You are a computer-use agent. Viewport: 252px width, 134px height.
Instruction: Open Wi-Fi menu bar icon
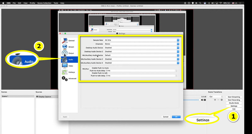point(221,3)
